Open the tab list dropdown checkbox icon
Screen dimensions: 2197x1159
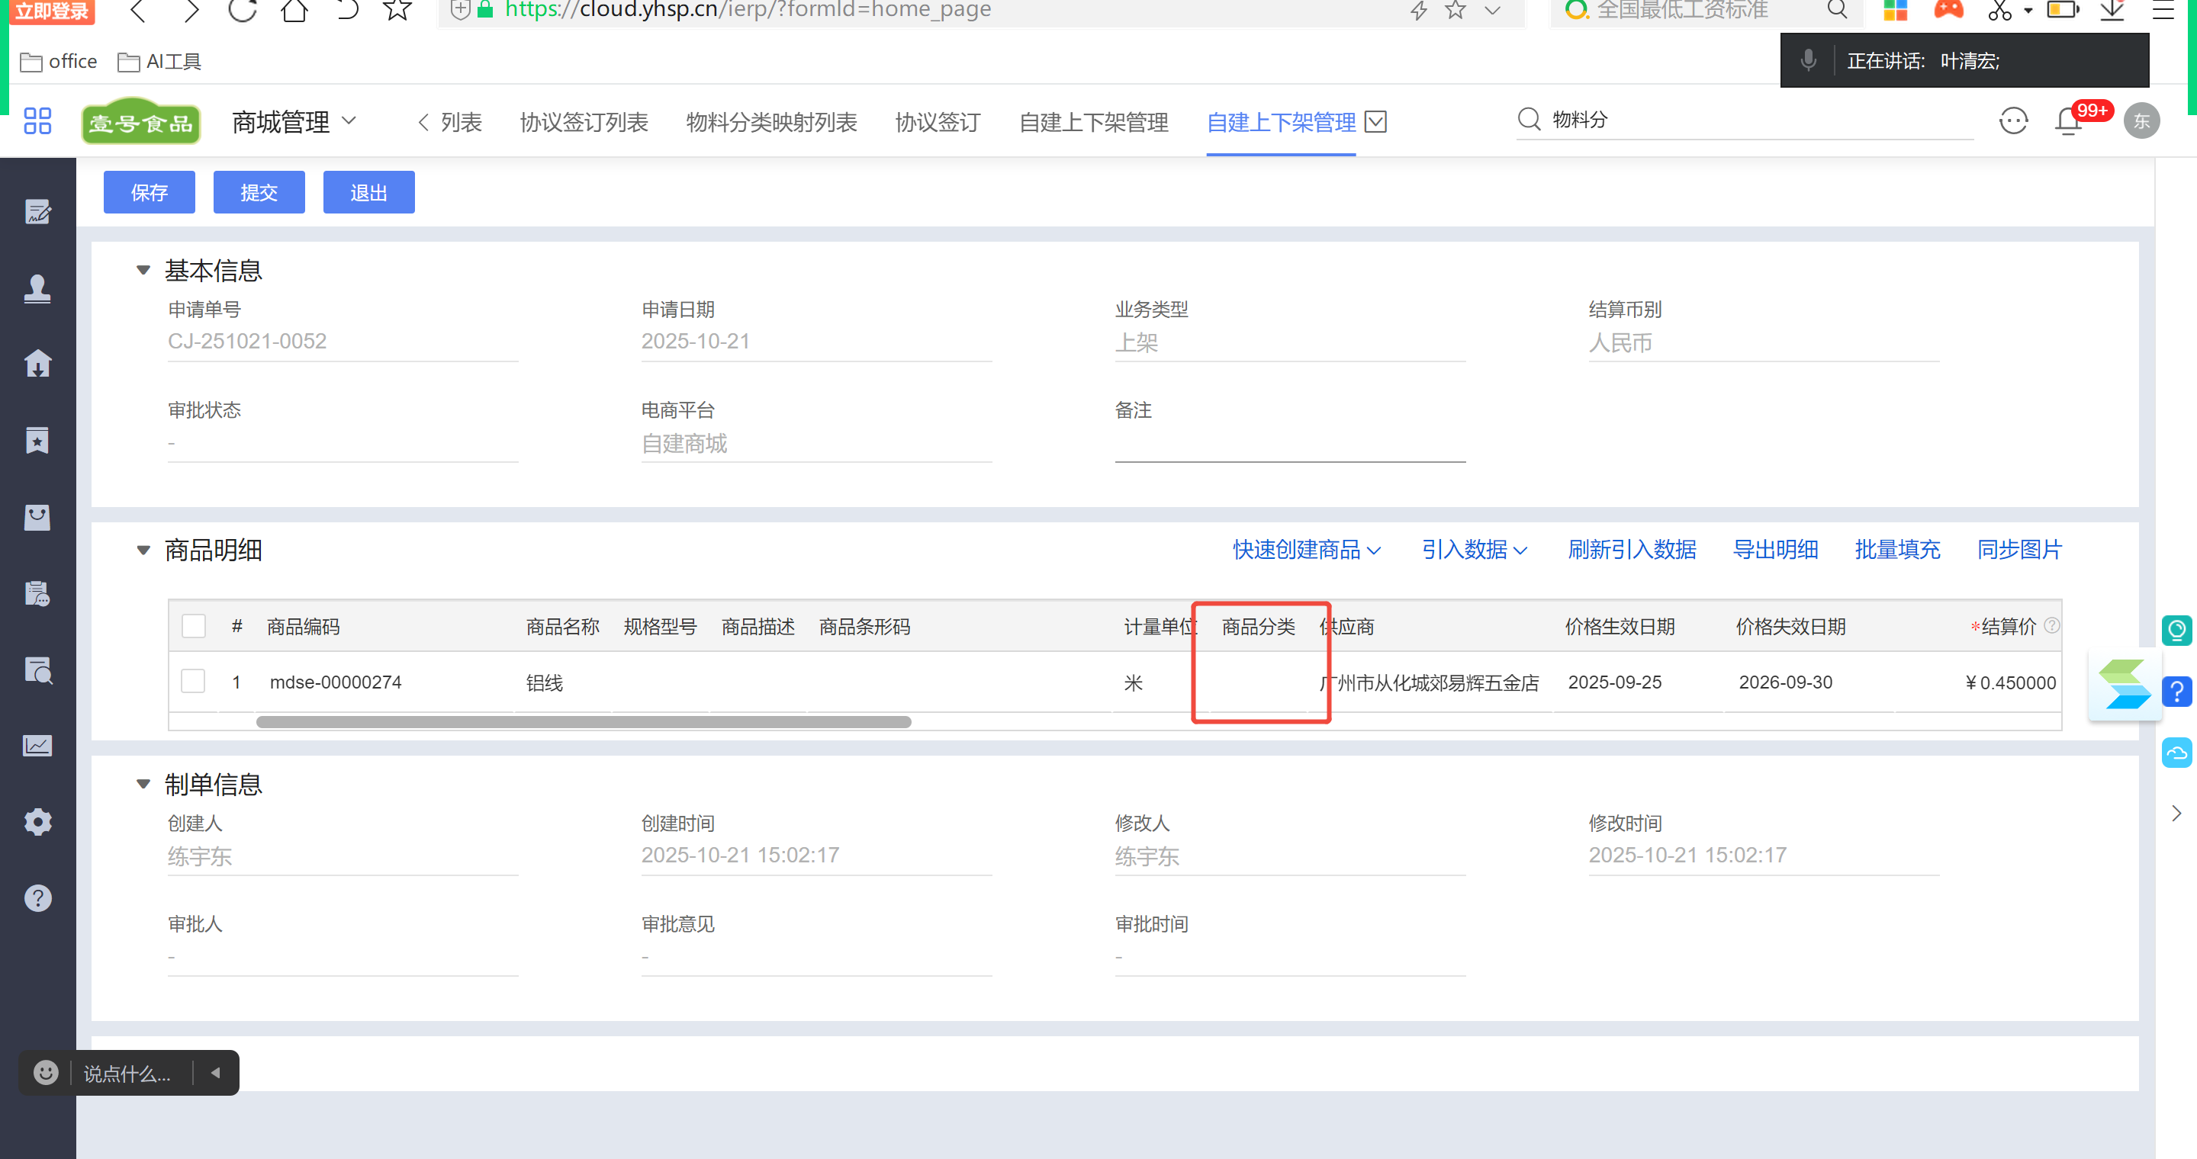point(1375,122)
